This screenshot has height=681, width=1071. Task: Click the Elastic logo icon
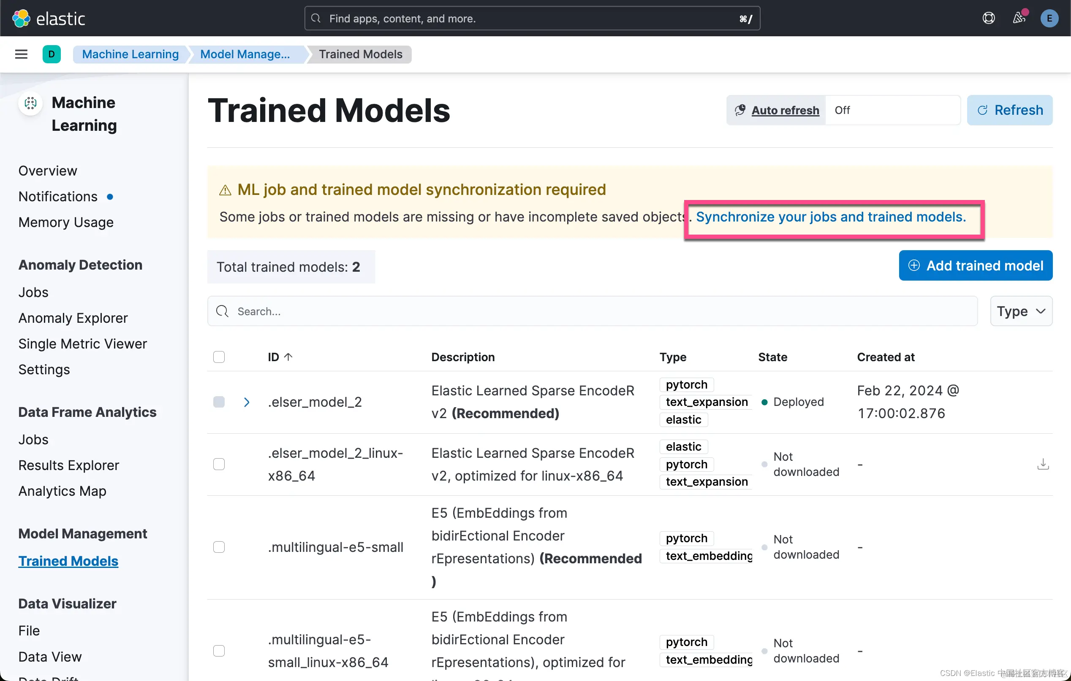21,18
